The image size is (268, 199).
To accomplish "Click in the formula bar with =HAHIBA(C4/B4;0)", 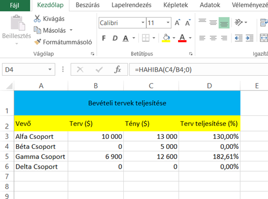I will click(x=199, y=69).
